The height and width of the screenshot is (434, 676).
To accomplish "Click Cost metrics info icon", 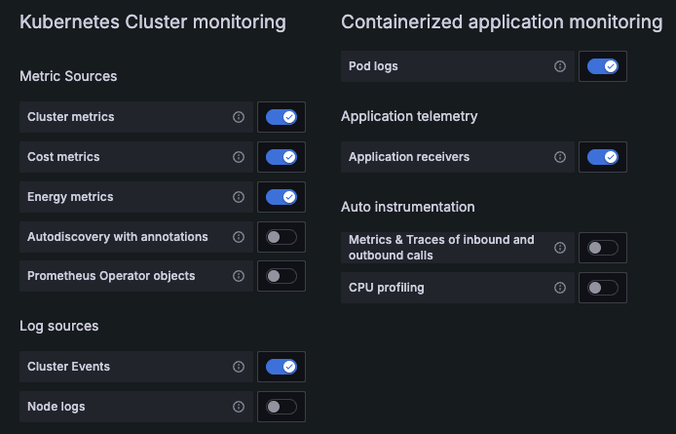I will tap(239, 157).
